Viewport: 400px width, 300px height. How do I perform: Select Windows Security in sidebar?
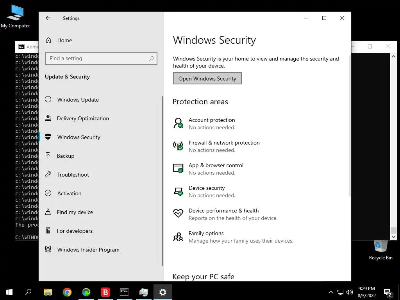pos(101,137)
